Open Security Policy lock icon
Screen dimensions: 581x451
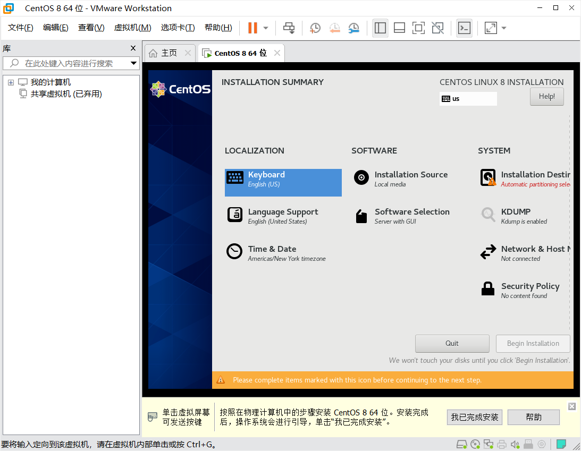[488, 288]
